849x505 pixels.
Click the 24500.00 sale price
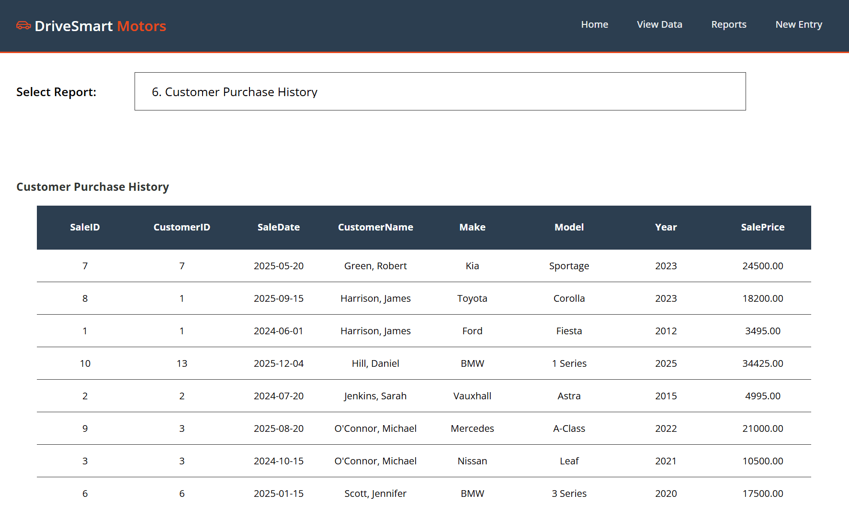click(763, 266)
